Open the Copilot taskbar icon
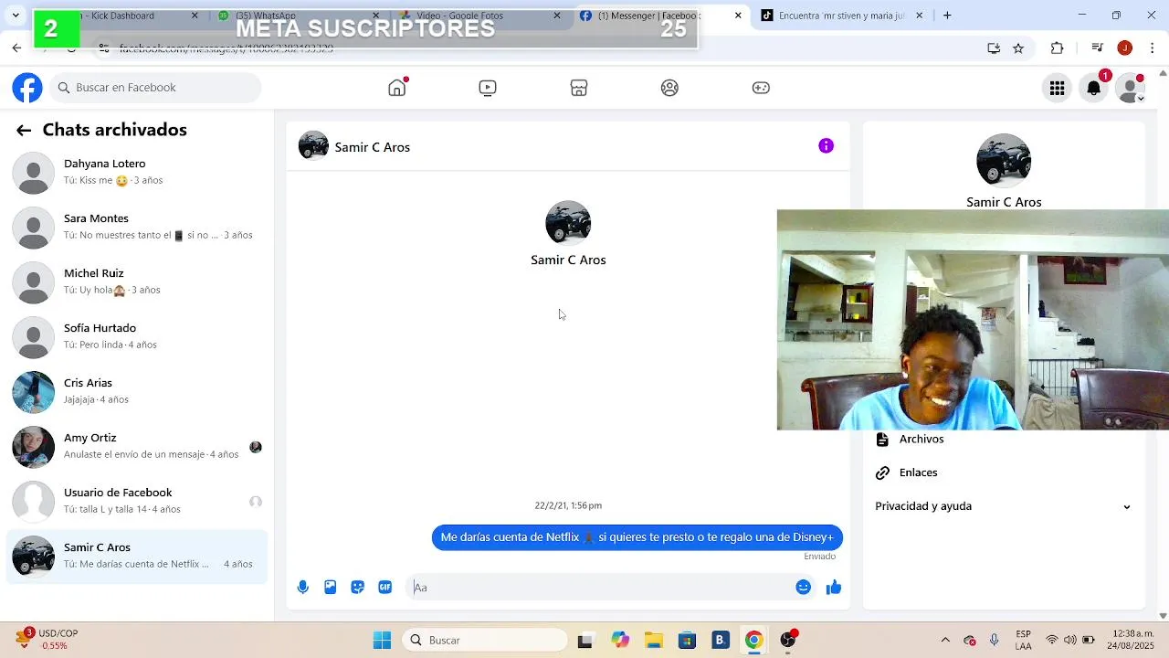Screen dimensions: 1169x658 point(620,641)
